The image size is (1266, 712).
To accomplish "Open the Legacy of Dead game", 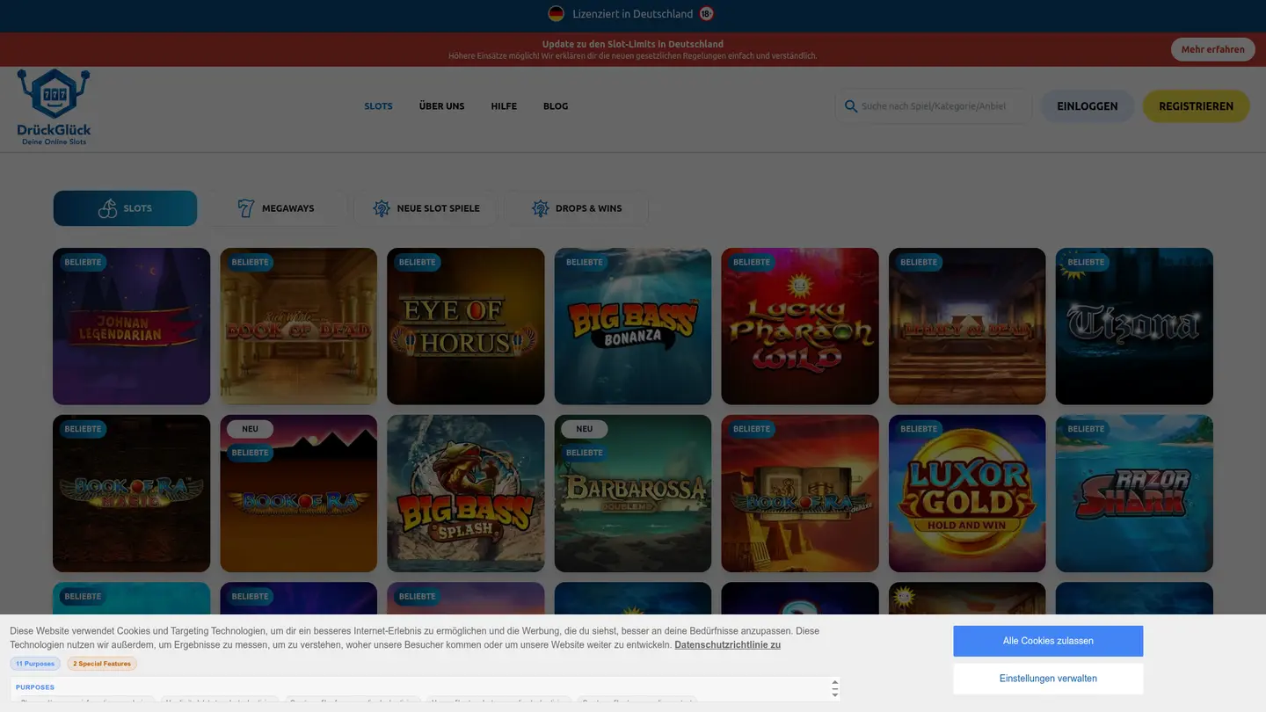I will pyautogui.click(x=967, y=326).
